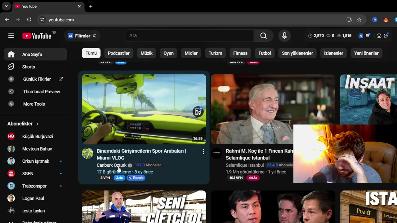
Task: Bookmark this page with star icon
Action: click(359, 20)
